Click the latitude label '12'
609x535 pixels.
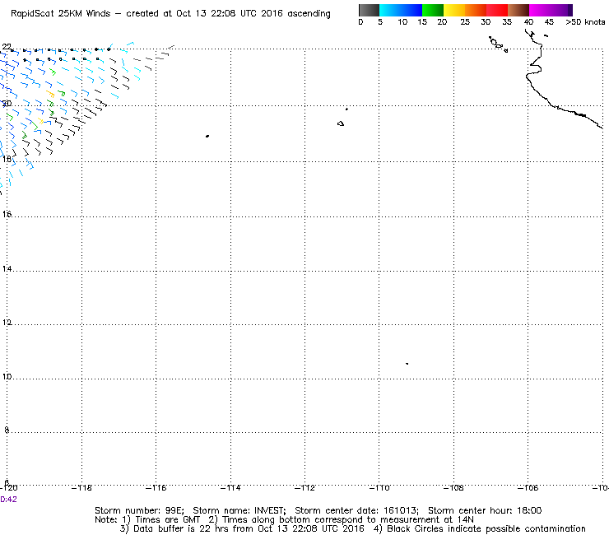pyautogui.click(x=7, y=322)
